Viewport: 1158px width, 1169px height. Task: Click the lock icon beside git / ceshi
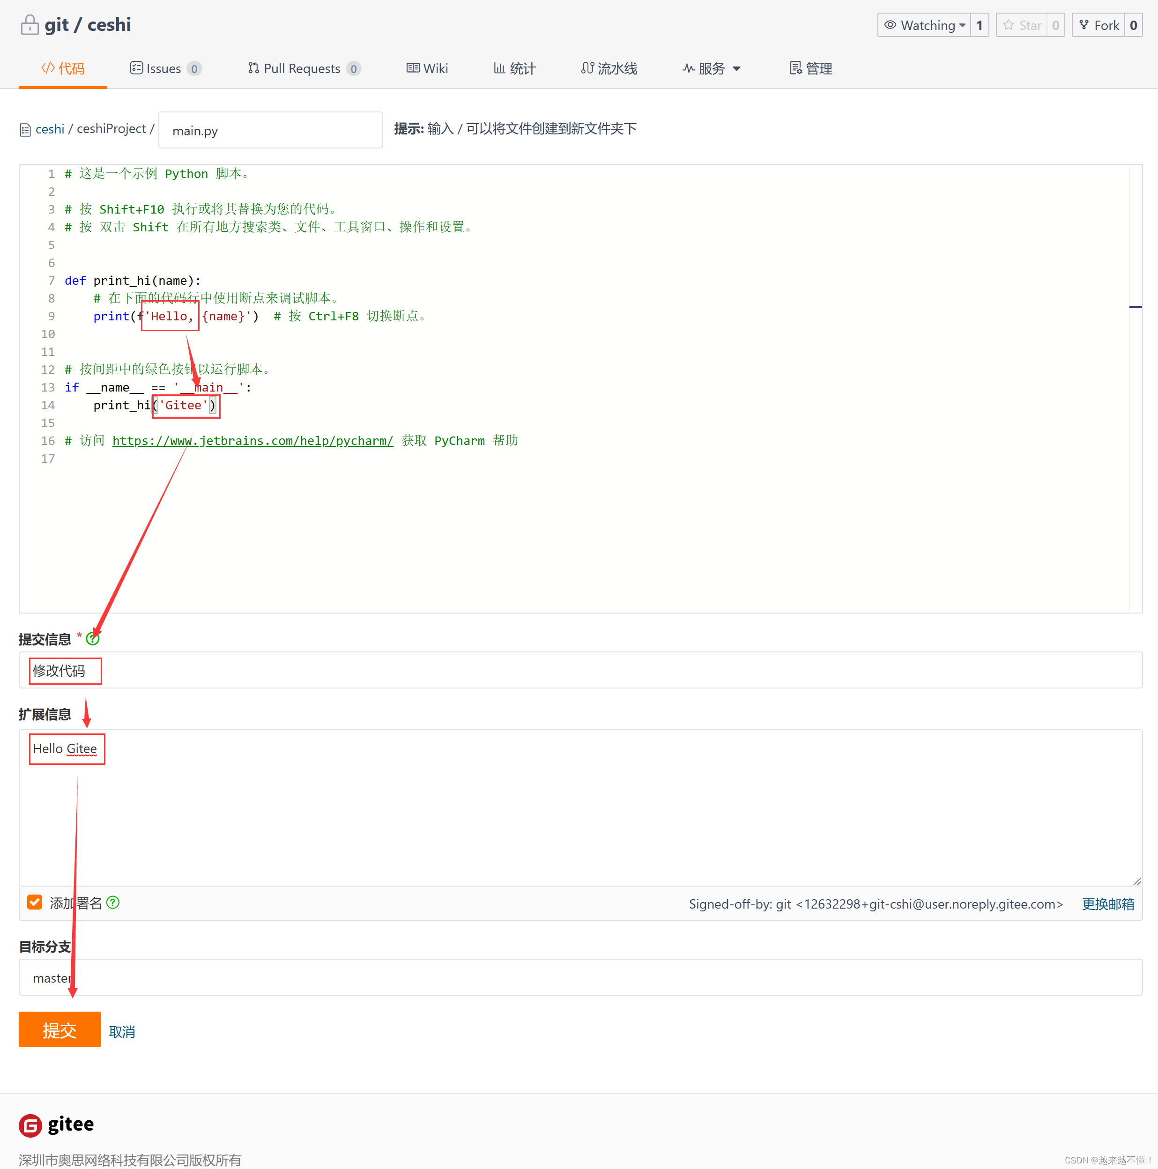click(x=29, y=25)
